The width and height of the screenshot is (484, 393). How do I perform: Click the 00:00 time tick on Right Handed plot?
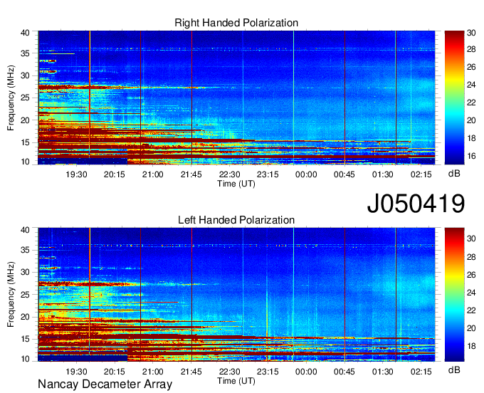(x=306, y=174)
